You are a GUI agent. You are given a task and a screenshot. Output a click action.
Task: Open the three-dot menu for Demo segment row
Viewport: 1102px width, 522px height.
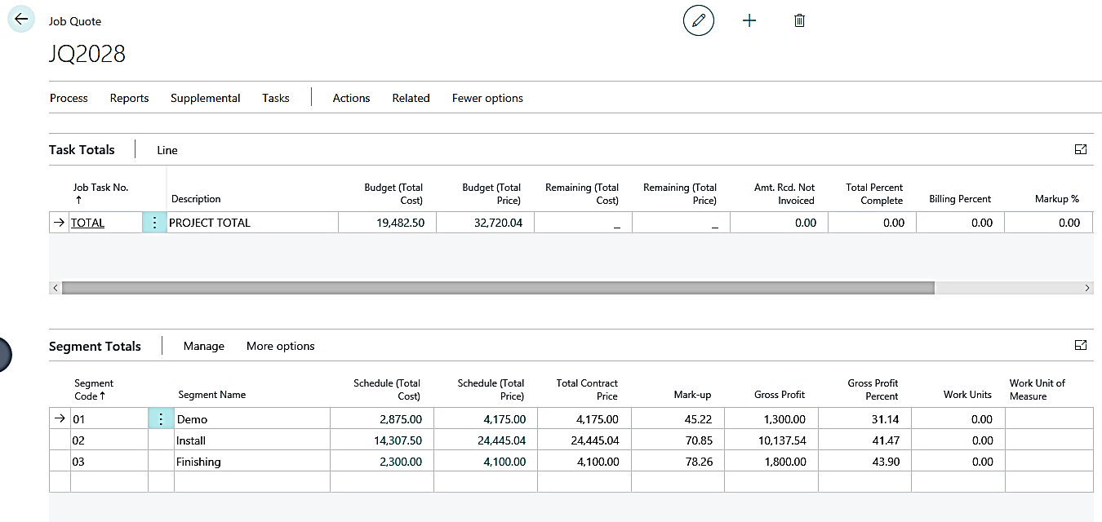coord(160,419)
